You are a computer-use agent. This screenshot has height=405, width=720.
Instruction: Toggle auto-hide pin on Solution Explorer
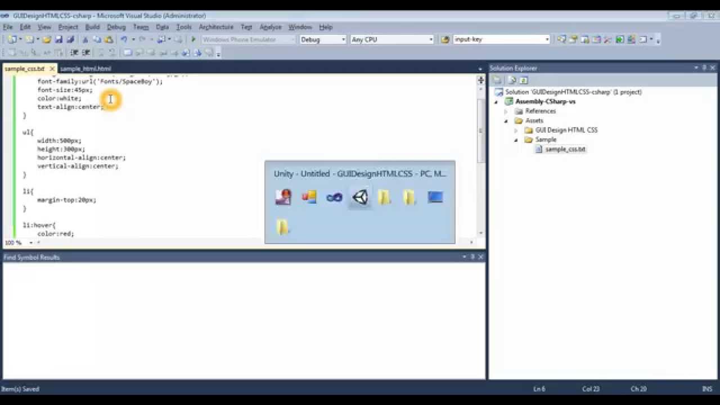(704, 68)
